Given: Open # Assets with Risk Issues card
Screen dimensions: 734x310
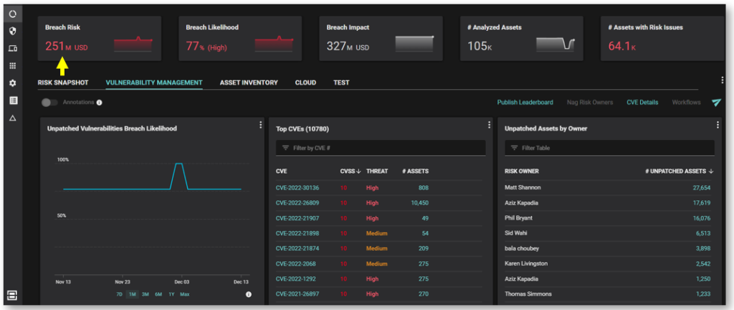Looking at the screenshot, I should pyautogui.click(x=662, y=39).
